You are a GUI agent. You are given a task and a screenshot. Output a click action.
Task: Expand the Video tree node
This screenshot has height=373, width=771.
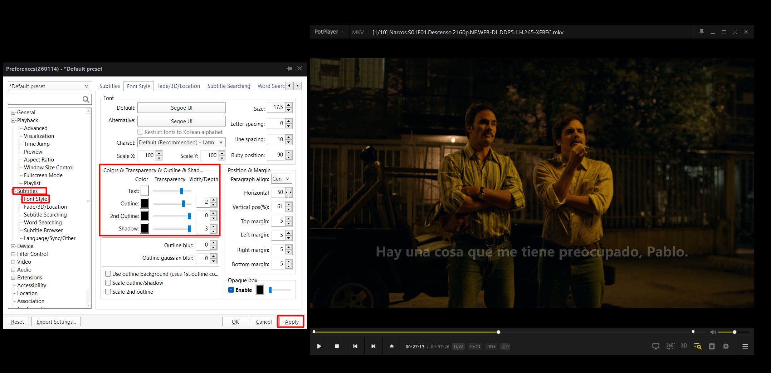tap(13, 262)
